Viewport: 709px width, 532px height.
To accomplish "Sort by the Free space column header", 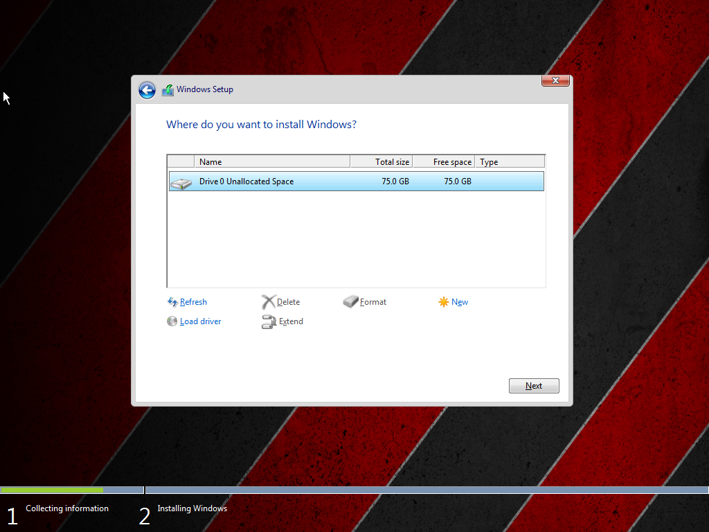I will click(x=444, y=161).
